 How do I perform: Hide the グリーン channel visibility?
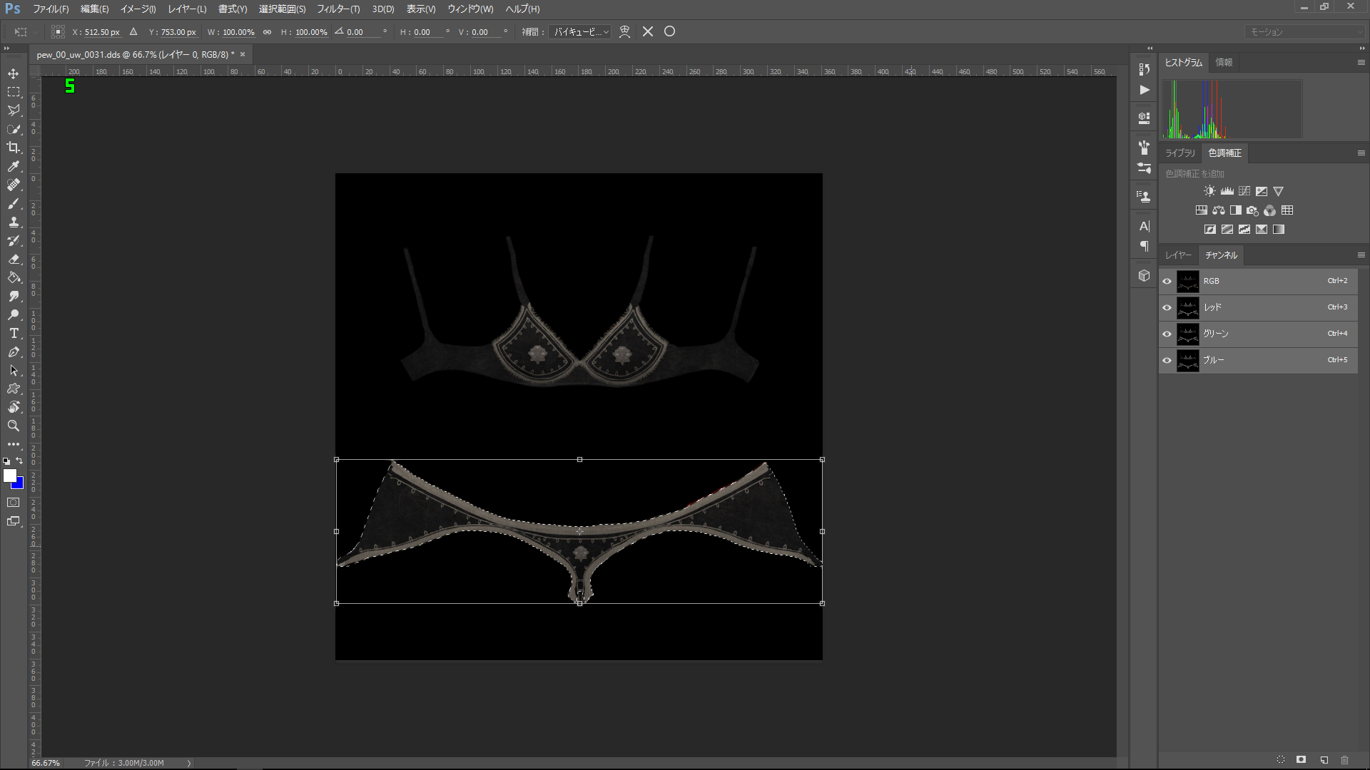[x=1167, y=334]
